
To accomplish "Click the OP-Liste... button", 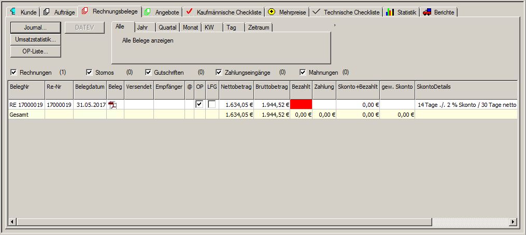I will point(35,51).
